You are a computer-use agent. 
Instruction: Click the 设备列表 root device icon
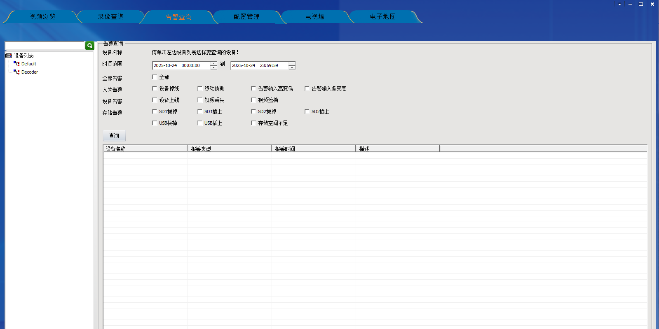(9, 56)
